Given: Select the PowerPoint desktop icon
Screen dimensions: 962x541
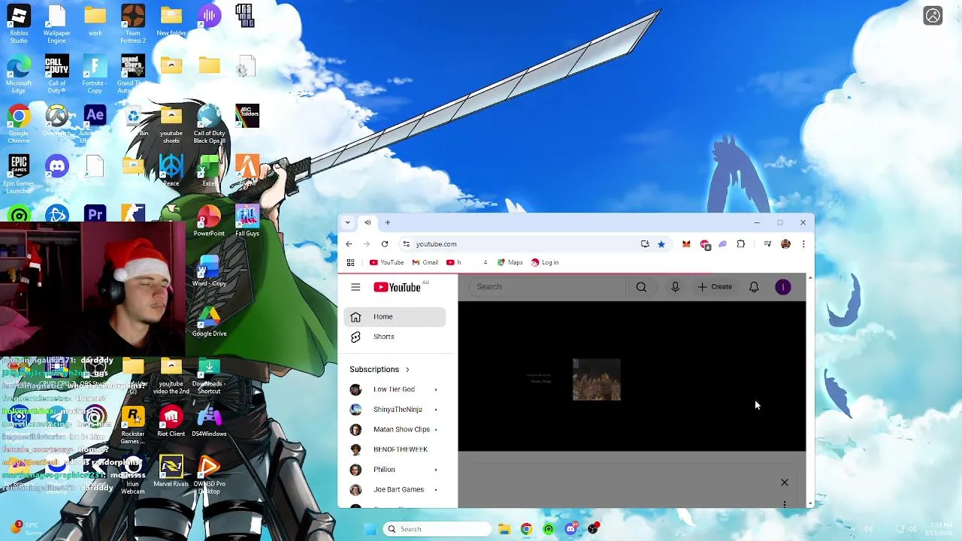Looking at the screenshot, I should pos(209,221).
